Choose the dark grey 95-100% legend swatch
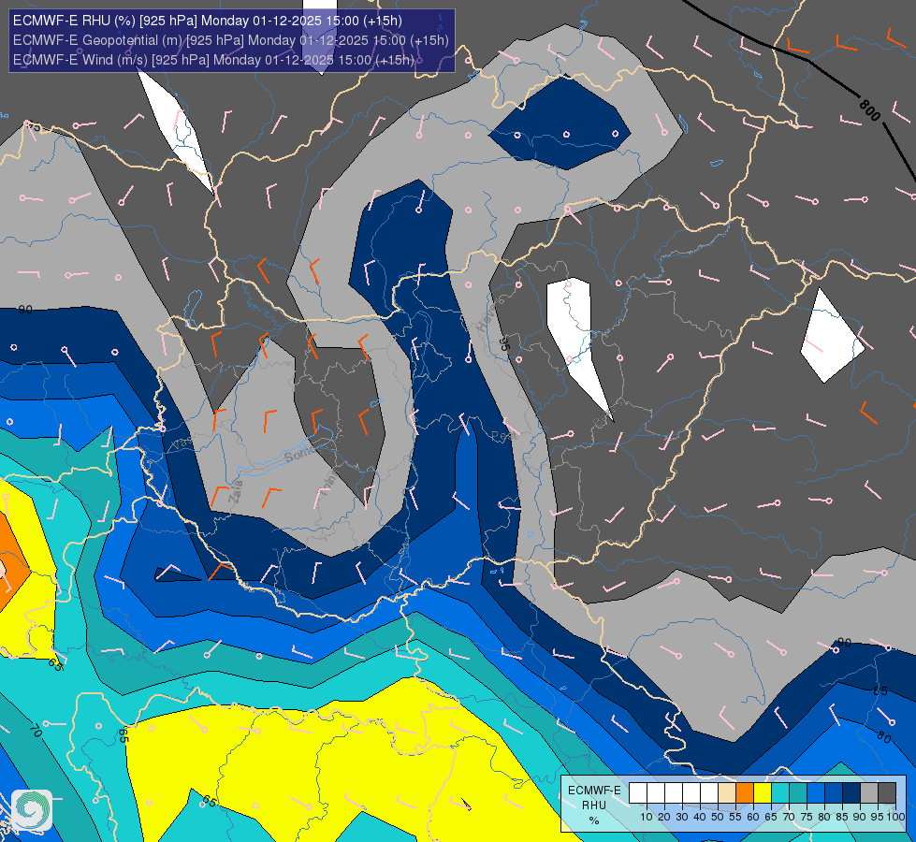This screenshot has width=916, height=842. pos(887,793)
